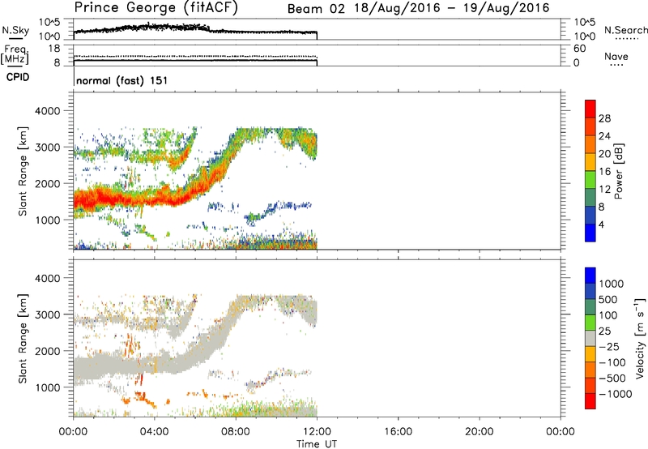Click the dotted Nave line in Freq panel

click(195, 56)
